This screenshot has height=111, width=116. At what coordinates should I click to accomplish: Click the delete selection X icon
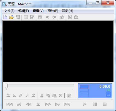61,96
